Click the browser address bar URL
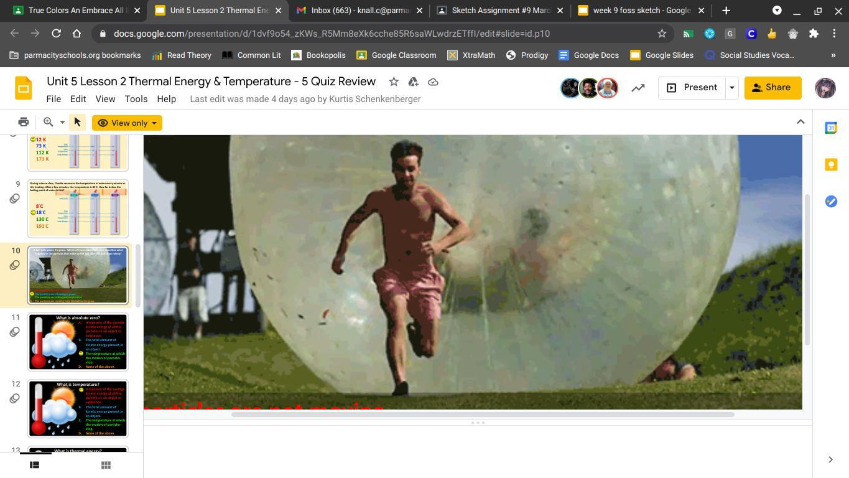The height and width of the screenshot is (478, 849). (x=332, y=34)
